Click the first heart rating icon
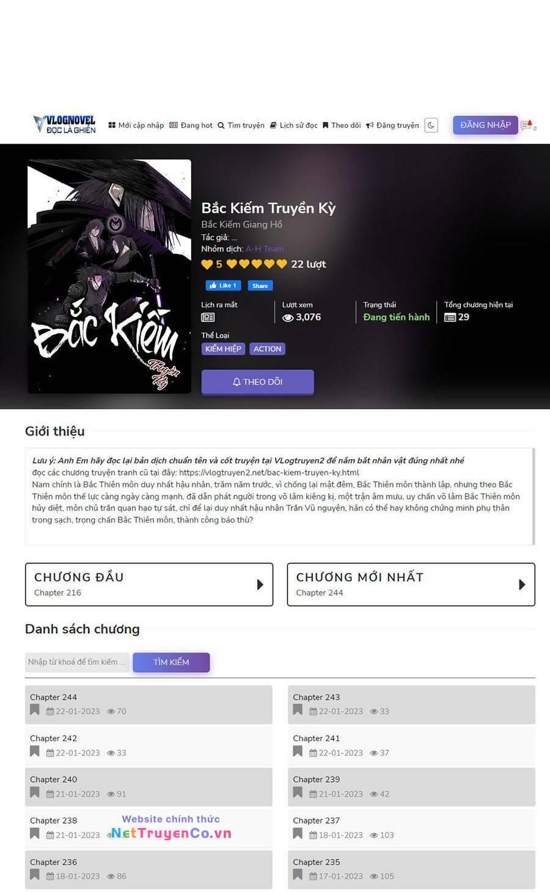This screenshot has height=892, width=550. pos(232,264)
